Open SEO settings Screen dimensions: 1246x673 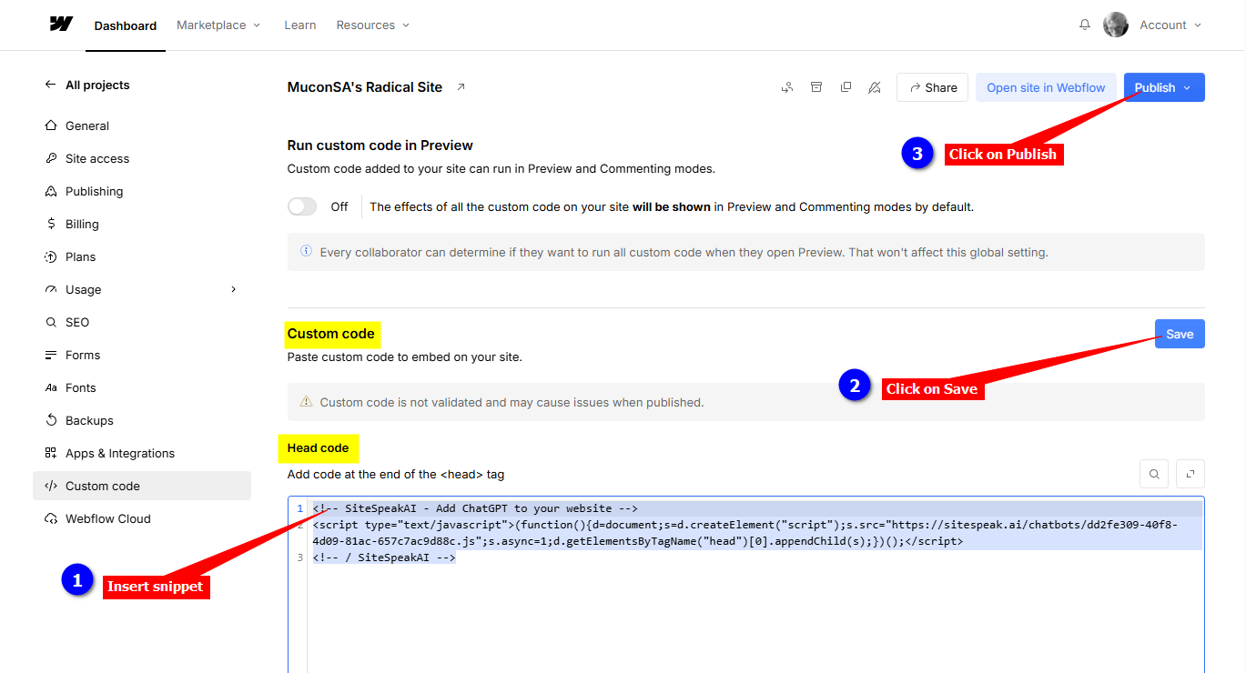click(142, 322)
